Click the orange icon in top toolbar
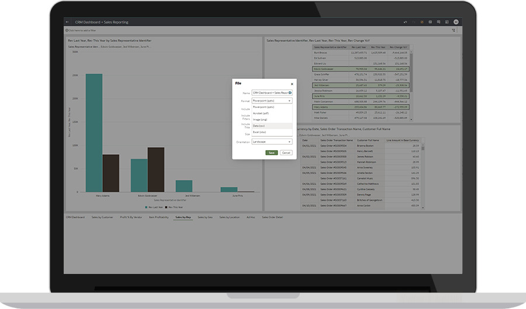Screen dimensions: 526x309 [422, 22]
